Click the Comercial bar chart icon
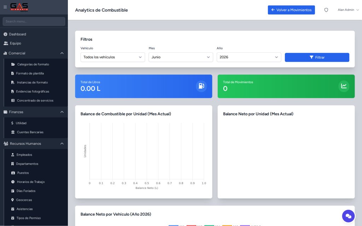The width and height of the screenshot is (362, 226). tap(5, 53)
